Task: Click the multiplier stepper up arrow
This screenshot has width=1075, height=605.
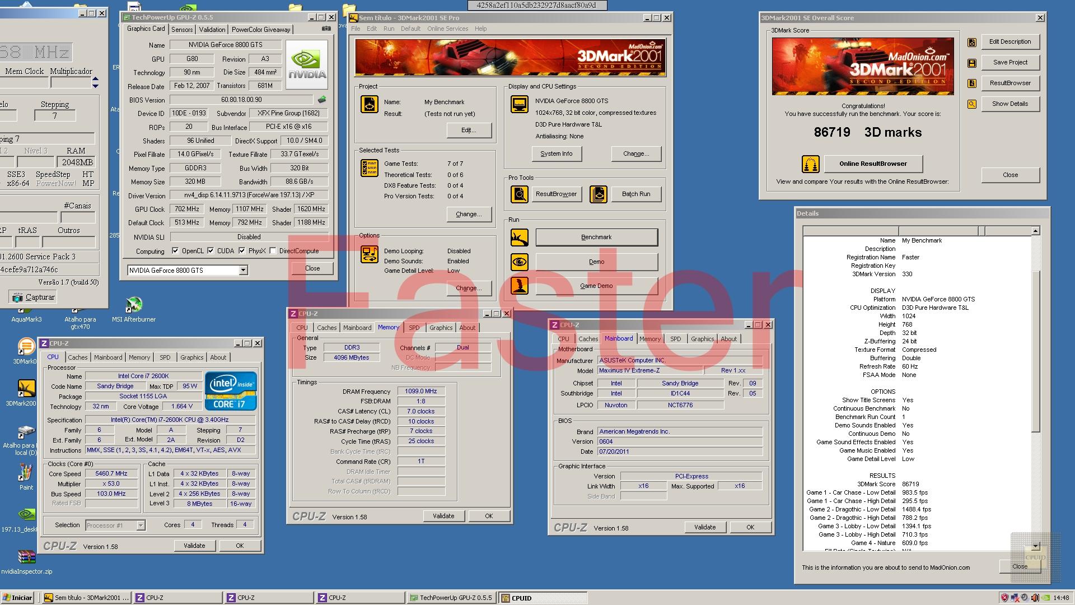Action: coord(95,80)
